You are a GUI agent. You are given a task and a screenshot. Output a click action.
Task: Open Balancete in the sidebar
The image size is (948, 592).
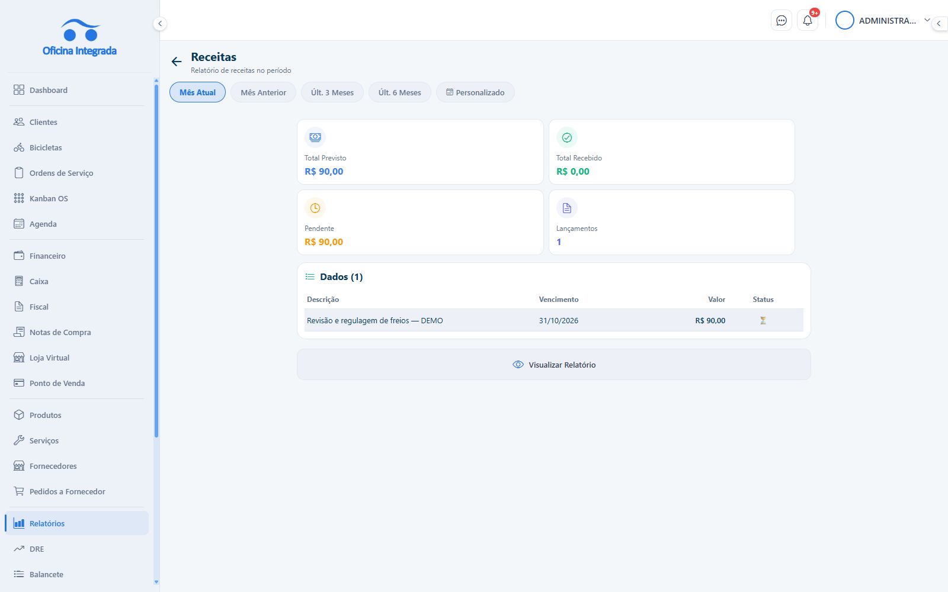pyautogui.click(x=76, y=574)
